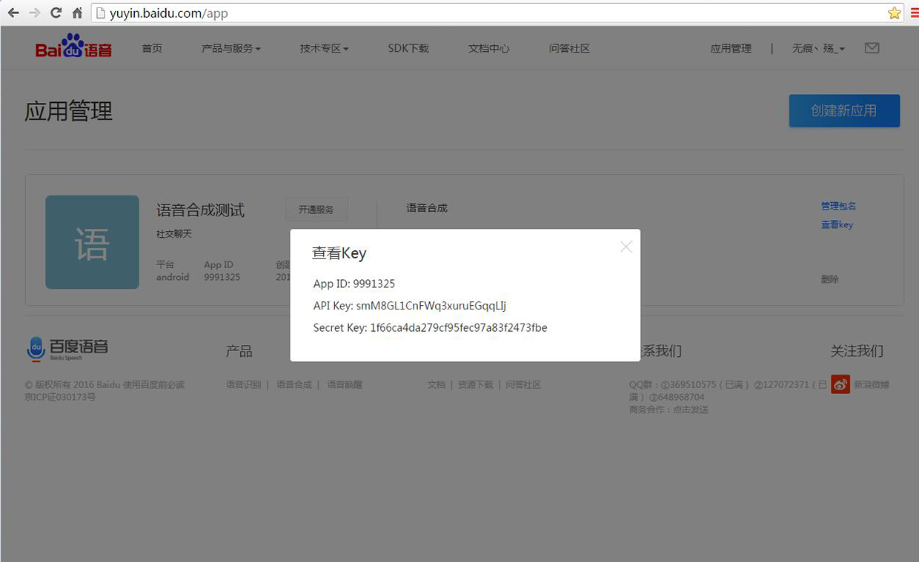Click the browser back arrow
The width and height of the screenshot is (919, 562).
(13, 13)
